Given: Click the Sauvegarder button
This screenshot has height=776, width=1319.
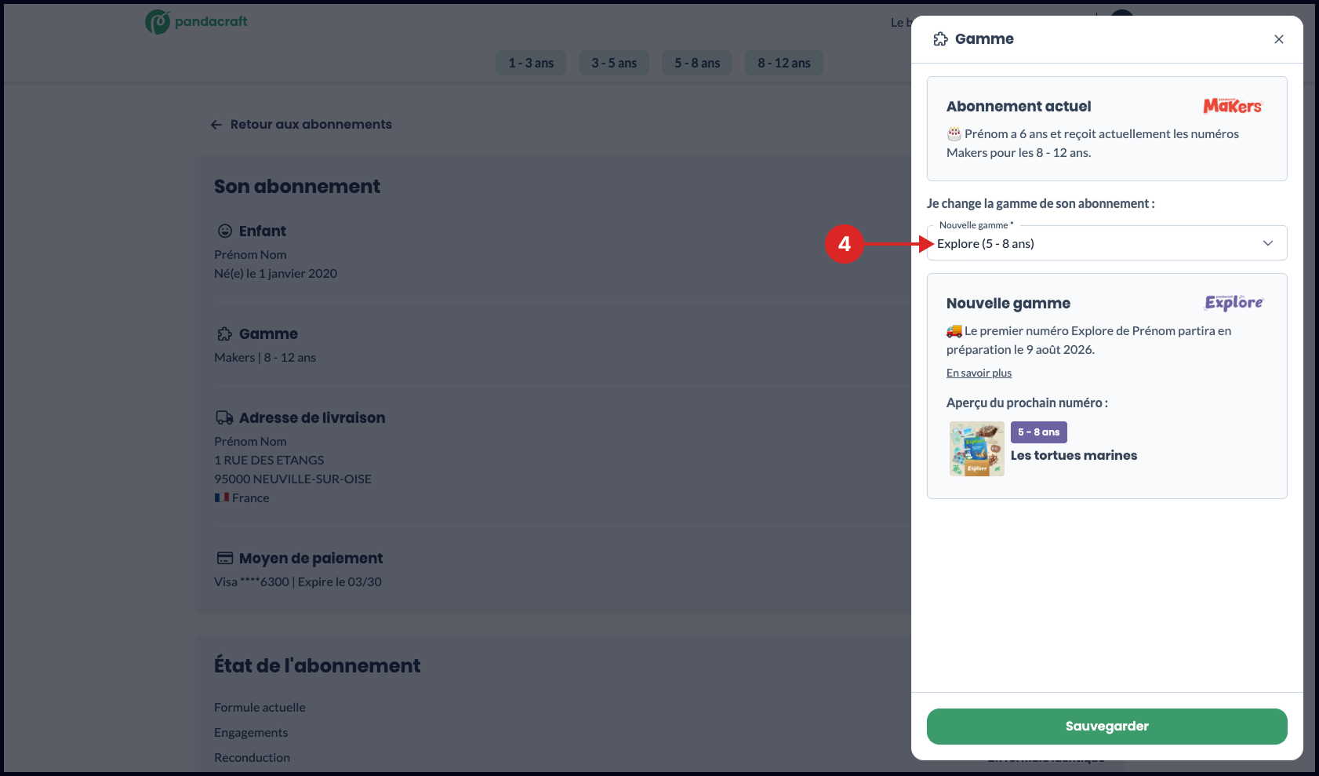Looking at the screenshot, I should 1106,727.
